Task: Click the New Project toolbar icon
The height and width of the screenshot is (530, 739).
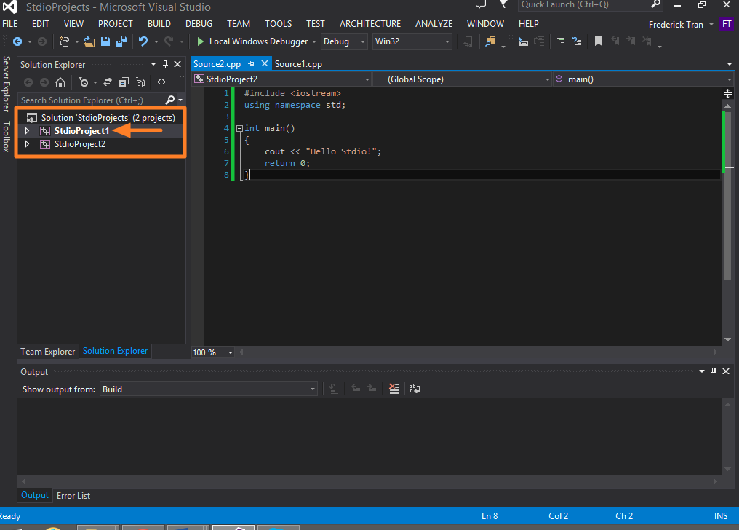Action: [x=65, y=41]
